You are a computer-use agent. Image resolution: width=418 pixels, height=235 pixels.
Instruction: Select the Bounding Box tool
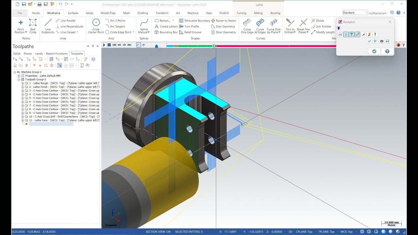[166, 32]
